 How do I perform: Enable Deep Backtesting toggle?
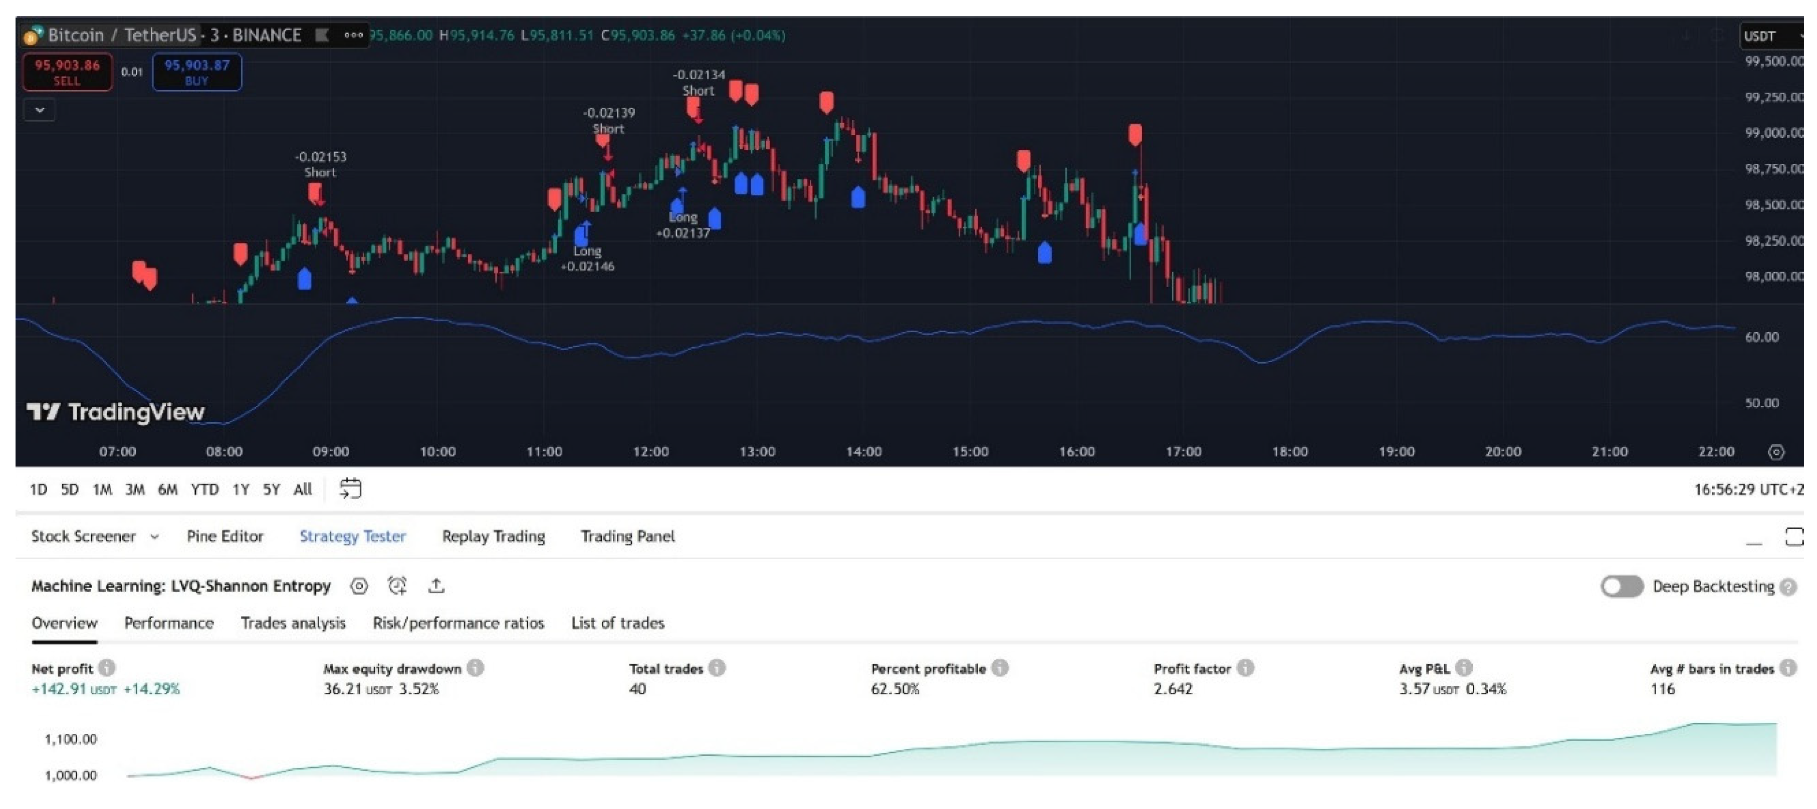(x=1621, y=587)
